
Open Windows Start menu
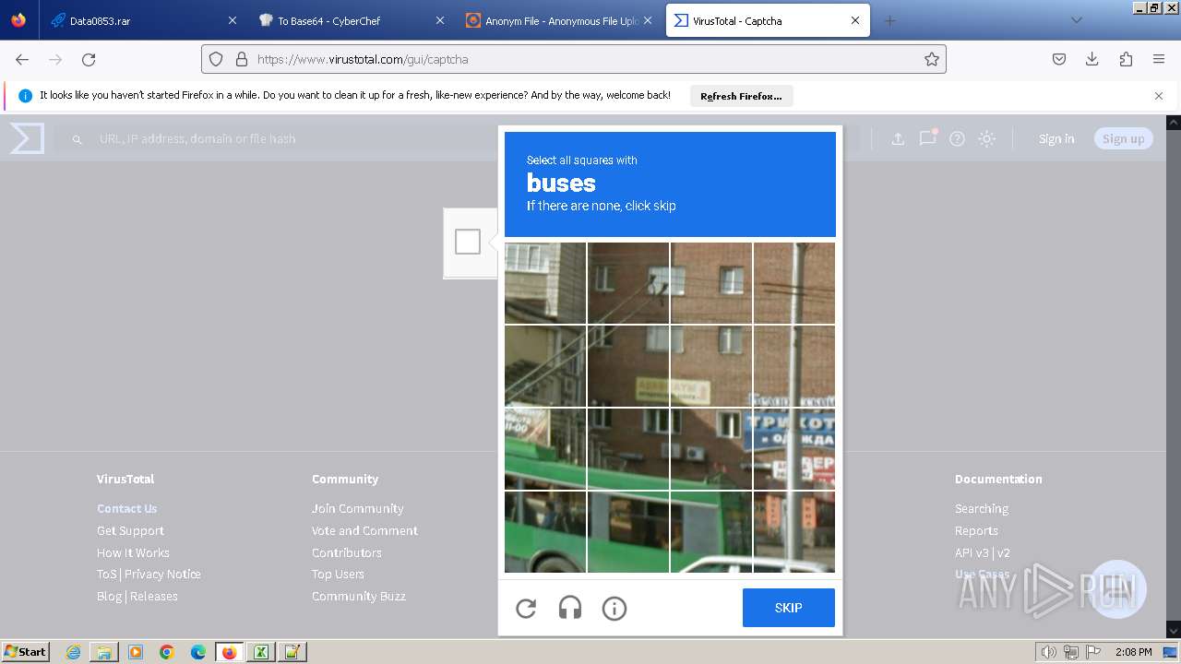pyautogui.click(x=26, y=651)
